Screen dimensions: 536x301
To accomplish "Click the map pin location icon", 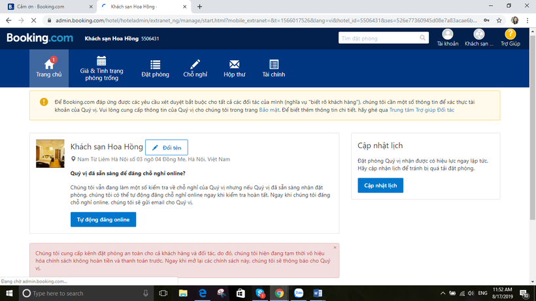I will pos(73,159).
